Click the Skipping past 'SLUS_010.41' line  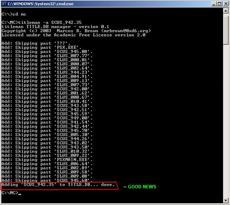click(x=47, y=101)
